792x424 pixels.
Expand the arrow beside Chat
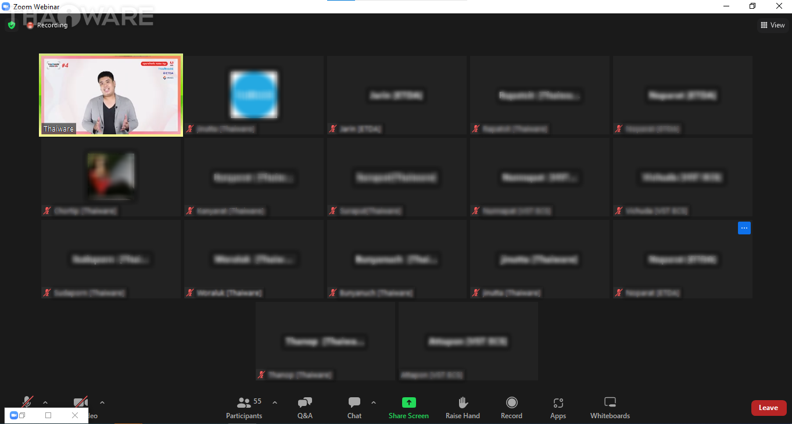point(374,402)
